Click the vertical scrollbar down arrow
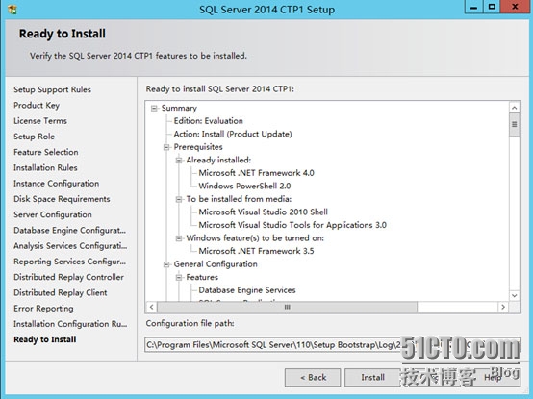This screenshot has height=399, width=533. (x=515, y=296)
